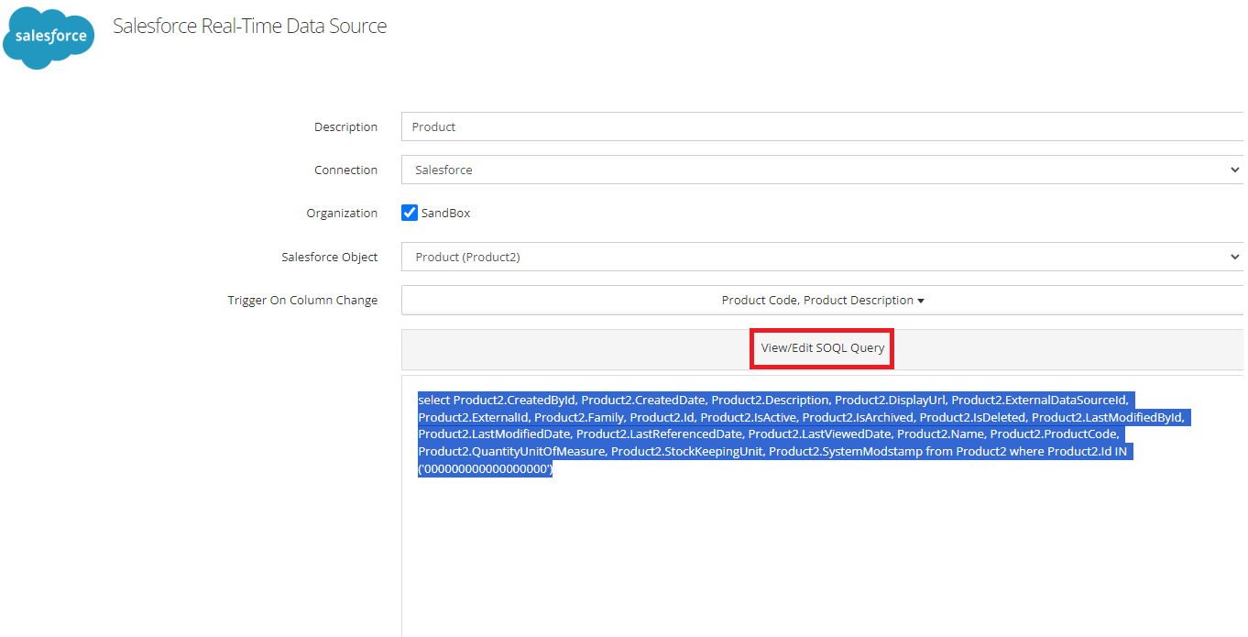Expand the Trigger On Column Change selector
The image size is (1248, 637).
pyautogui.click(x=824, y=300)
